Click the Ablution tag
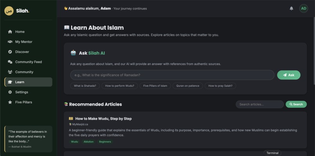The height and width of the screenshot is (156, 315). [x=89, y=142]
